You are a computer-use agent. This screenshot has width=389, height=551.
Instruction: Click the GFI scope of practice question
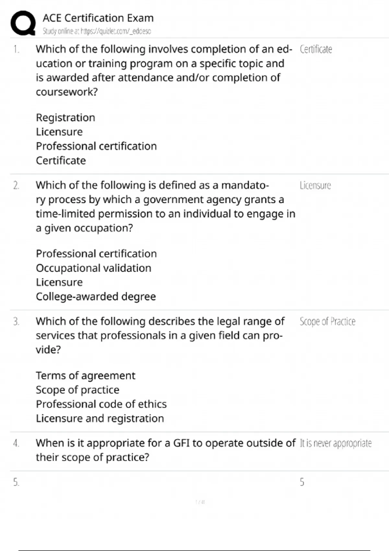[165, 450]
